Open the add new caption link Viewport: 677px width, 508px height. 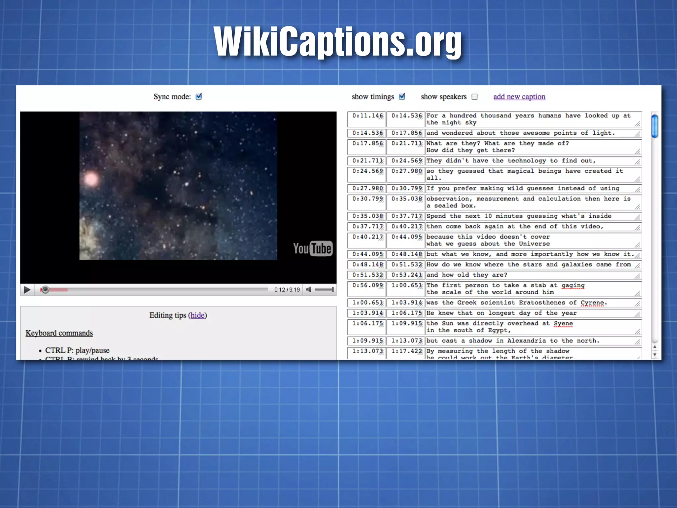coord(519,97)
